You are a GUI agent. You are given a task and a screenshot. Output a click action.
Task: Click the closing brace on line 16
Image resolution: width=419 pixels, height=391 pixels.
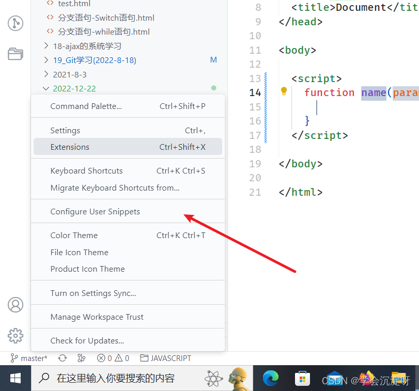point(307,121)
